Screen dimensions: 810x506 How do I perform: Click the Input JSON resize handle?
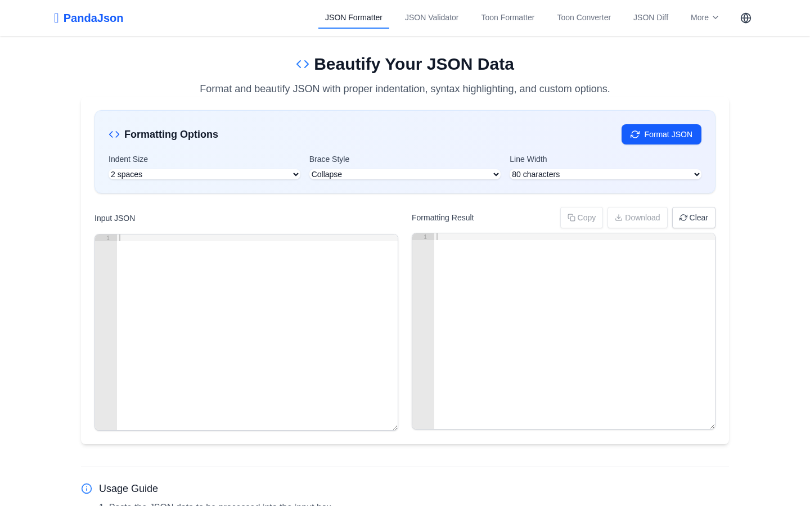395,427
